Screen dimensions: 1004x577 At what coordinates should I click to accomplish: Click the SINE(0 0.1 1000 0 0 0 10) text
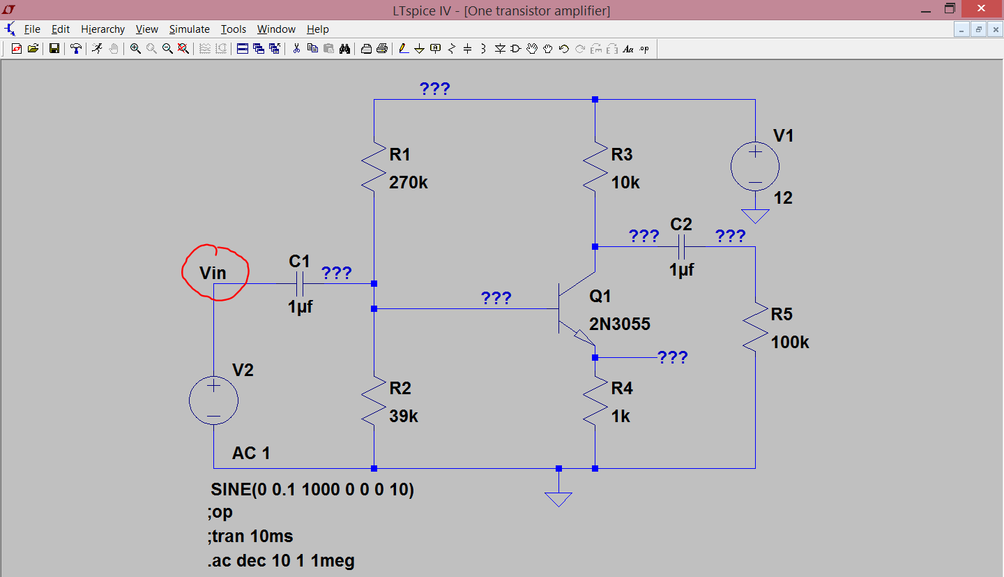tap(312, 490)
